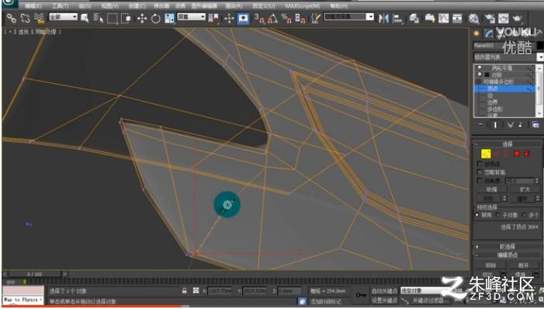Open the 修改器 menu

(161, 6)
